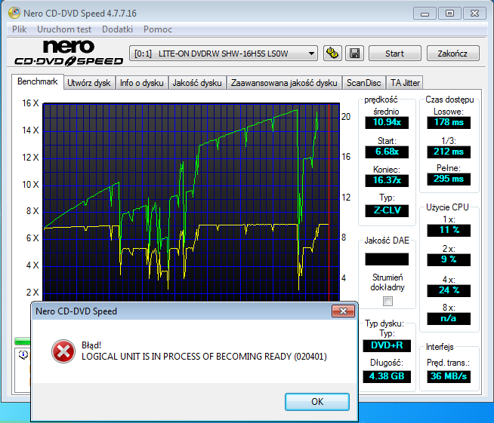This screenshot has height=423, width=494.
Task: Click the burst rate value 36 MB/s
Action: [x=449, y=376]
